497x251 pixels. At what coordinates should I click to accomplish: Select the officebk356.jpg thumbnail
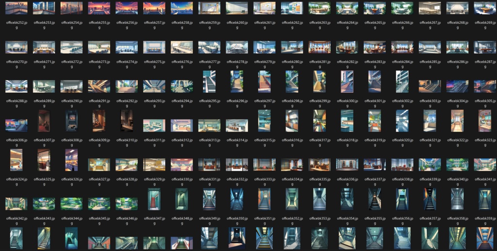[x=402, y=199]
